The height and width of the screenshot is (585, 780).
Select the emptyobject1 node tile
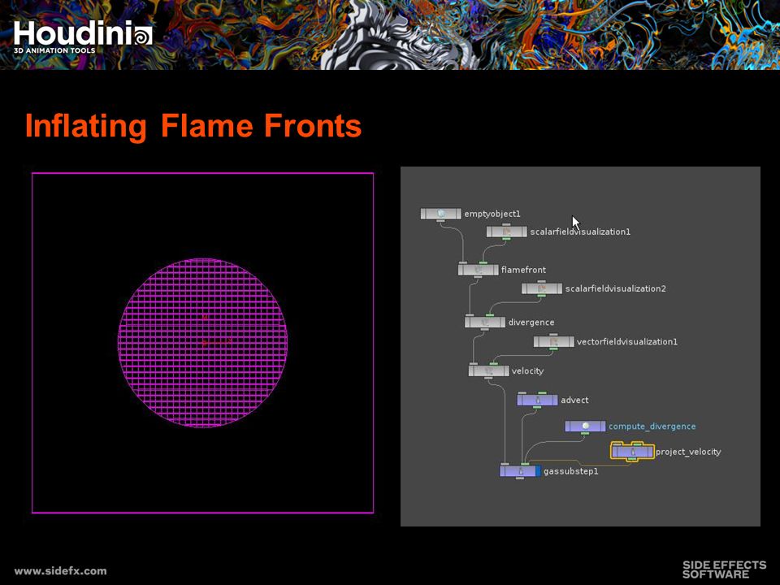440,214
